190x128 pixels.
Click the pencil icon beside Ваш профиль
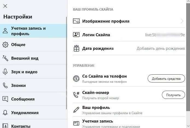pyautogui.click(x=76, y=110)
